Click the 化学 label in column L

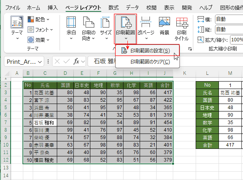point(207,130)
